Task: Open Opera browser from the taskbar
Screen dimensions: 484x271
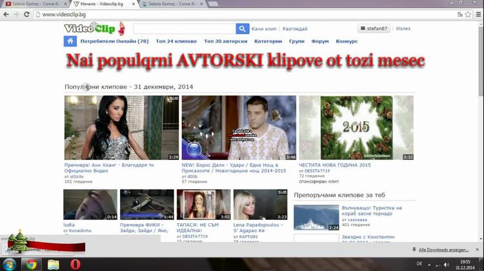Action: pyautogui.click(x=76, y=264)
